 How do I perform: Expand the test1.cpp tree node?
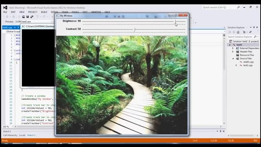[x=236, y=65]
